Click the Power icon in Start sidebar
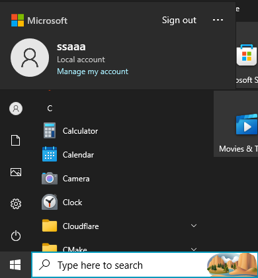The height and width of the screenshot is (278, 258). (x=16, y=236)
